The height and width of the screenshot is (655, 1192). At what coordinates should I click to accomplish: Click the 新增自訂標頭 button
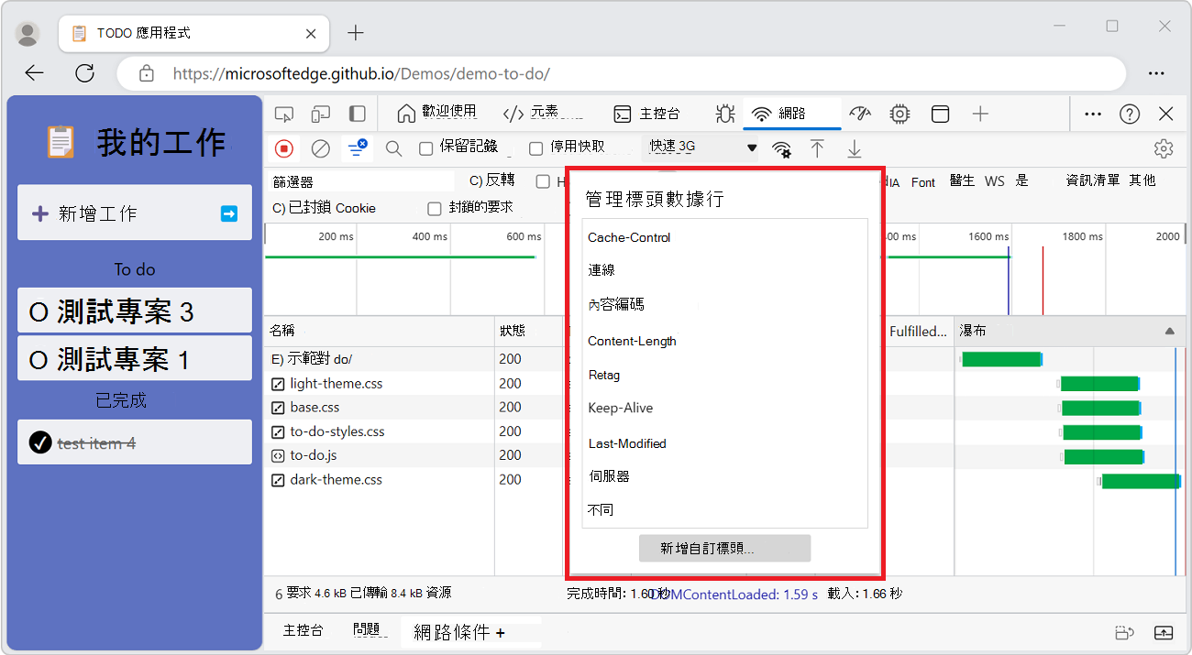coord(724,548)
